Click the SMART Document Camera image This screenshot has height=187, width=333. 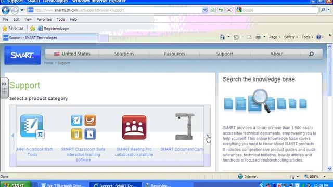(x=185, y=127)
